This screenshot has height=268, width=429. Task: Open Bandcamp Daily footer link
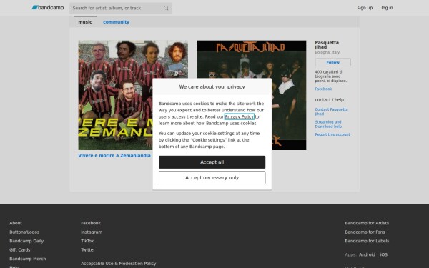(26, 241)
